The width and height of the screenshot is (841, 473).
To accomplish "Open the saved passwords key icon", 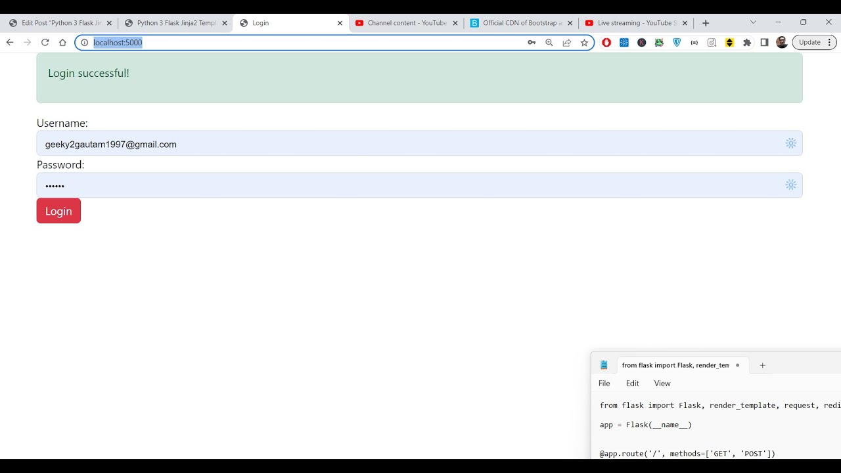I will [x=532, y=43].
